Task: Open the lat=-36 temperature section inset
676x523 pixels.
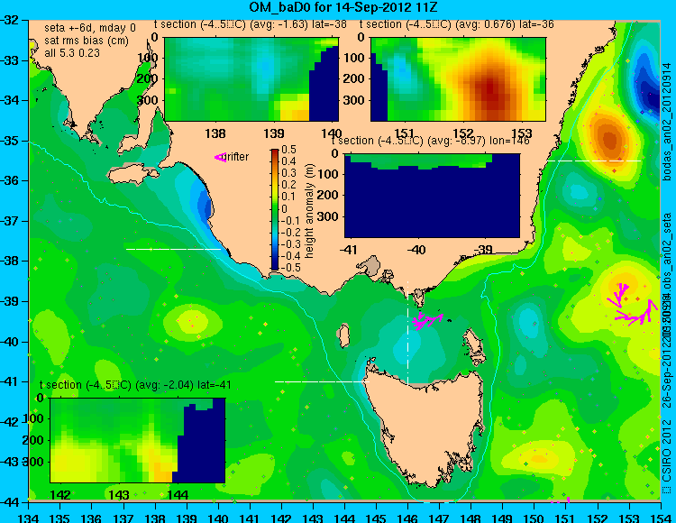Action: [x=458, y=79]
